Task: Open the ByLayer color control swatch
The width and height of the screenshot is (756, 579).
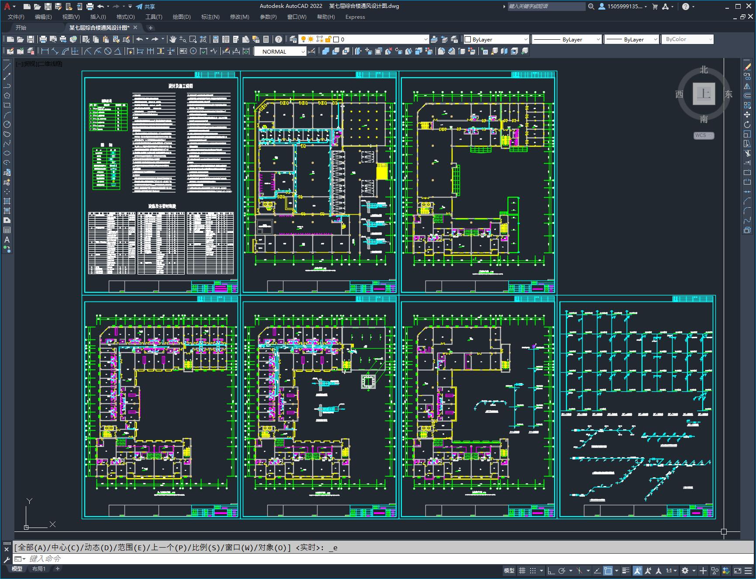Action: [496, 39]
